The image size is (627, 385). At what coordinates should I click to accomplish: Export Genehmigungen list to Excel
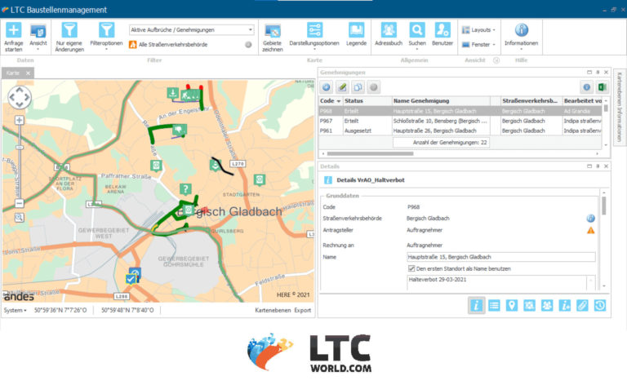[602, 87]
